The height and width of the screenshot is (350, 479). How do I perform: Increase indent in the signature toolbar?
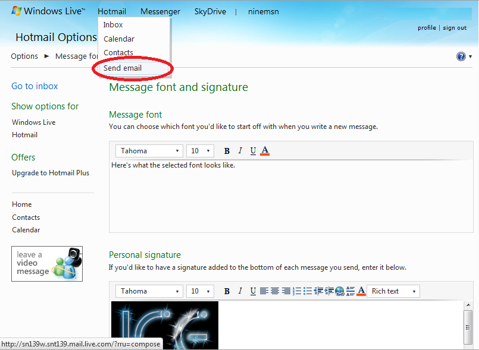pyautogui.click(x=329, y=291)
